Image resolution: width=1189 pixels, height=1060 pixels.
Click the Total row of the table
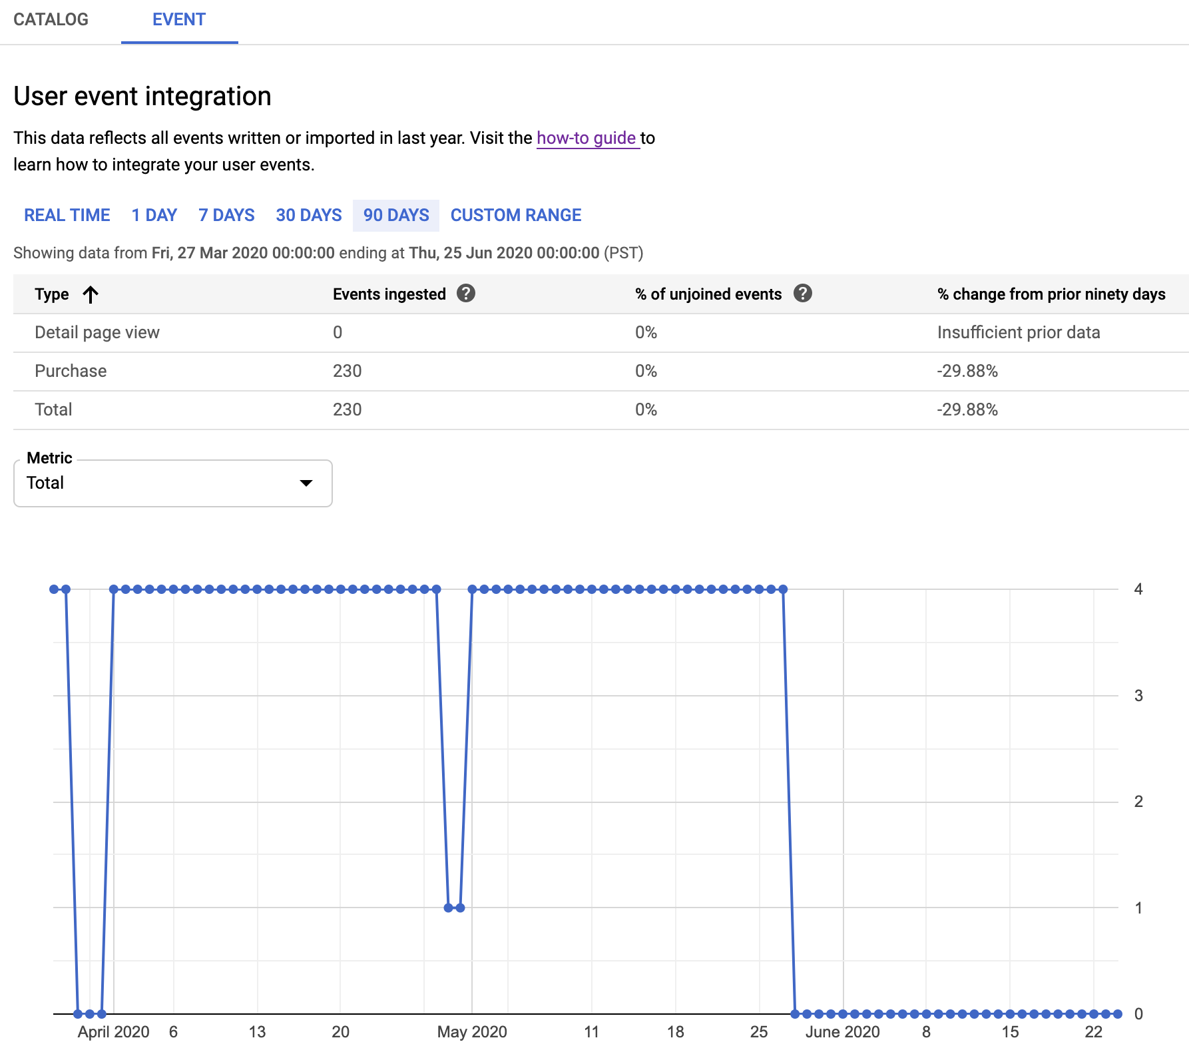[266, 409]
